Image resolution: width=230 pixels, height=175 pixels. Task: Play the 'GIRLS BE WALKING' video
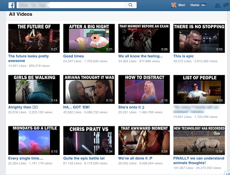[34, 89]
